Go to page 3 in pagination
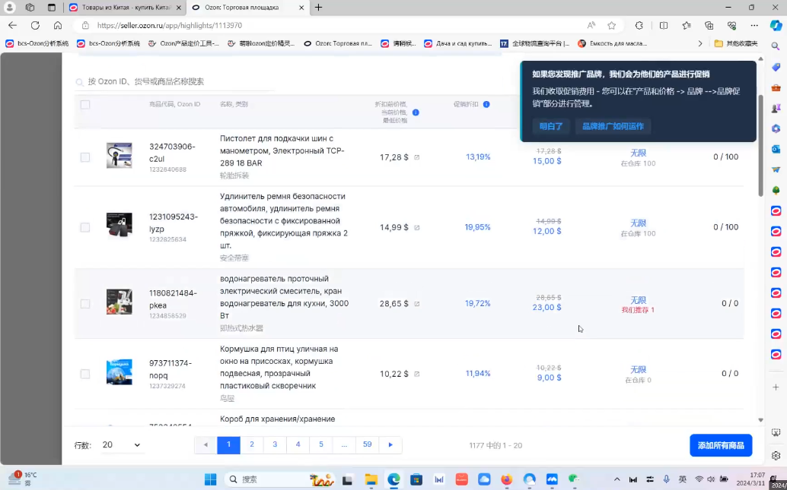The height and width of the screenshot is (490, 787). [275, 444]
